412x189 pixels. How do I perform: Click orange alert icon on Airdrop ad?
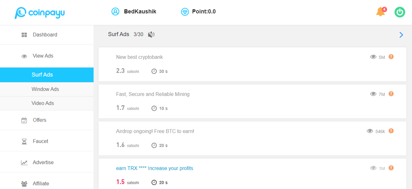[x=391, y=131]
